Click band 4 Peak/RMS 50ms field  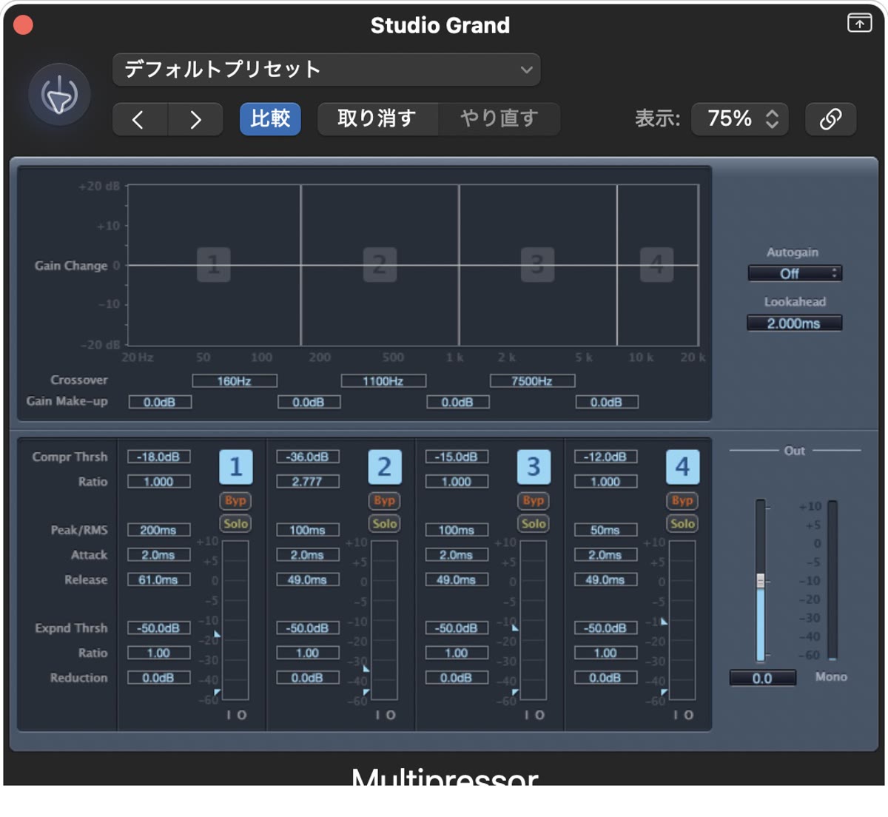[606, 530]
